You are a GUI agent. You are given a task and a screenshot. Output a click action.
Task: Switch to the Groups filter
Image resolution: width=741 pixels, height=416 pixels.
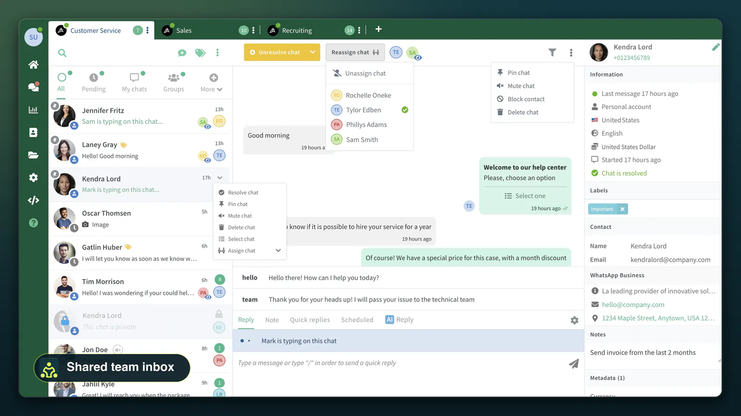point(174,83)
